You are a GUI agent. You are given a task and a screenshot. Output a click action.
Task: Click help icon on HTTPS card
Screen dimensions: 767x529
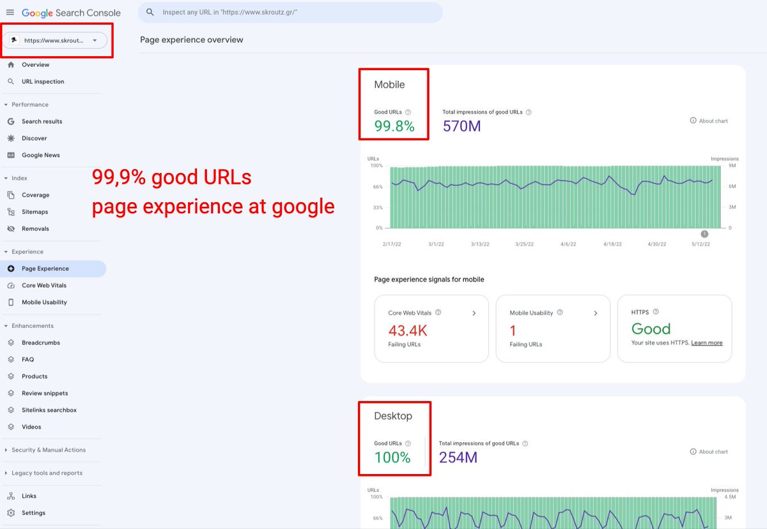pos(656,312)
